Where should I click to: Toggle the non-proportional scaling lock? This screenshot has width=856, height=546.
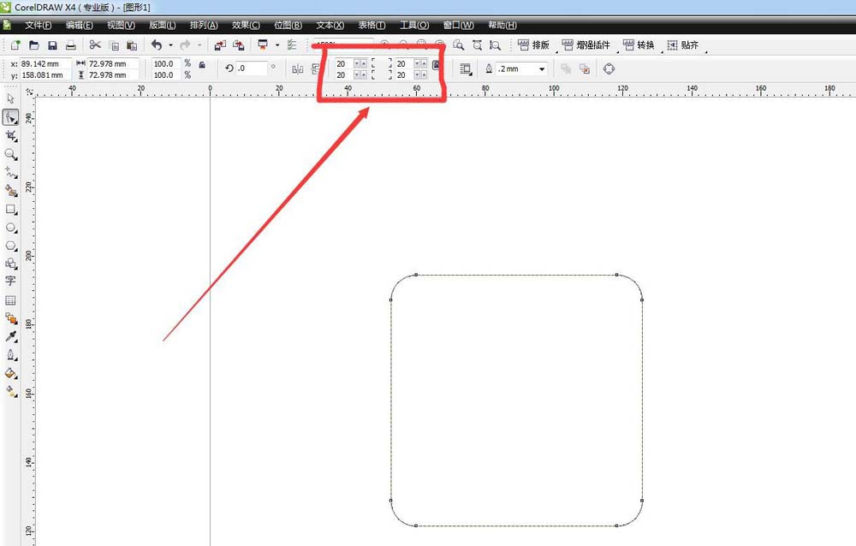(x=202, y=65)
